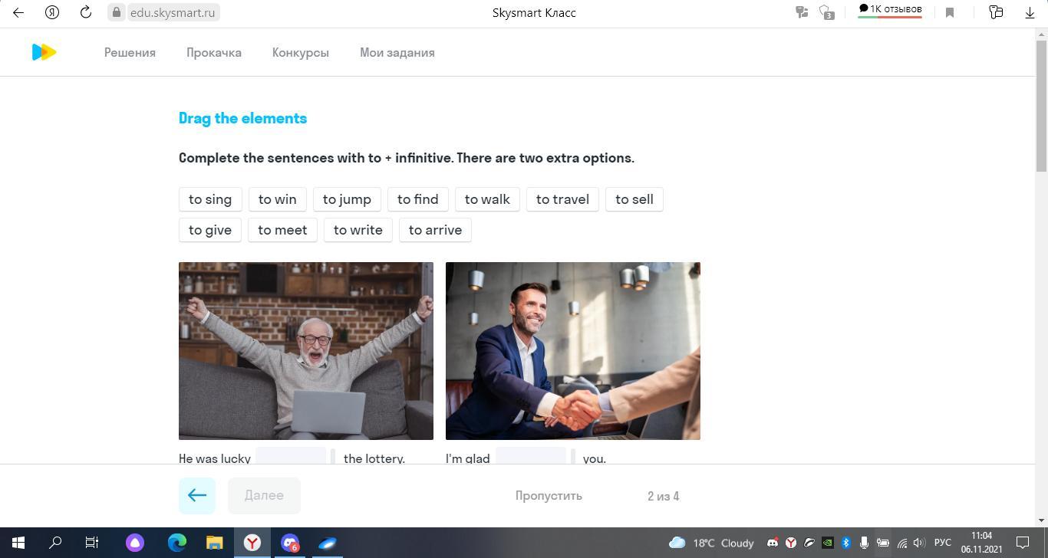Select the 'to find' word chip

click(x=418, y=199)
